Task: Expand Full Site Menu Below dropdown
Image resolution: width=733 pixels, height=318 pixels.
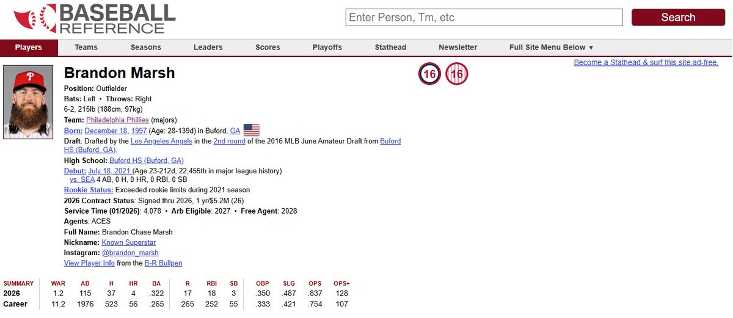Action: pyautogui.click(x=552, y=47)
